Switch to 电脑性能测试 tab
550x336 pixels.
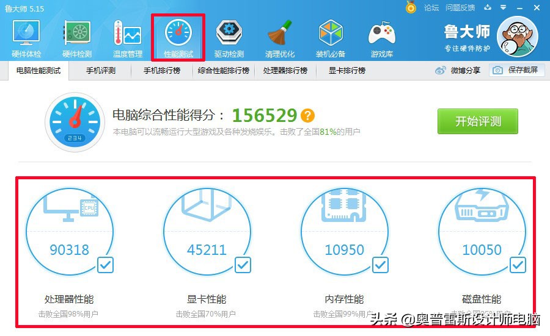coord(38,71)
